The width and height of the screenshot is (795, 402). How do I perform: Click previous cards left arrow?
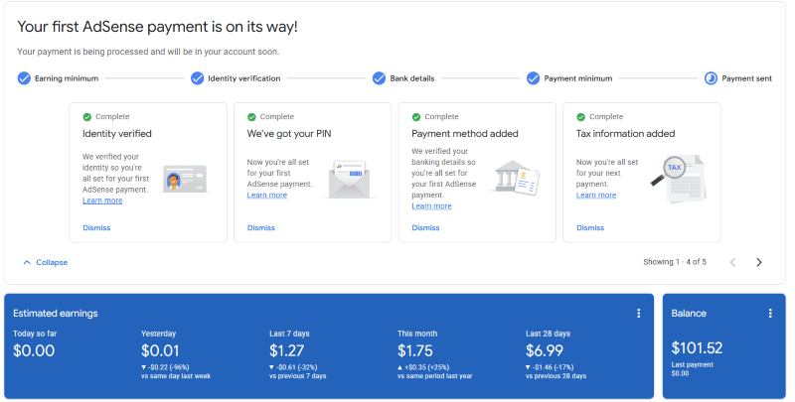coord(733,262)
